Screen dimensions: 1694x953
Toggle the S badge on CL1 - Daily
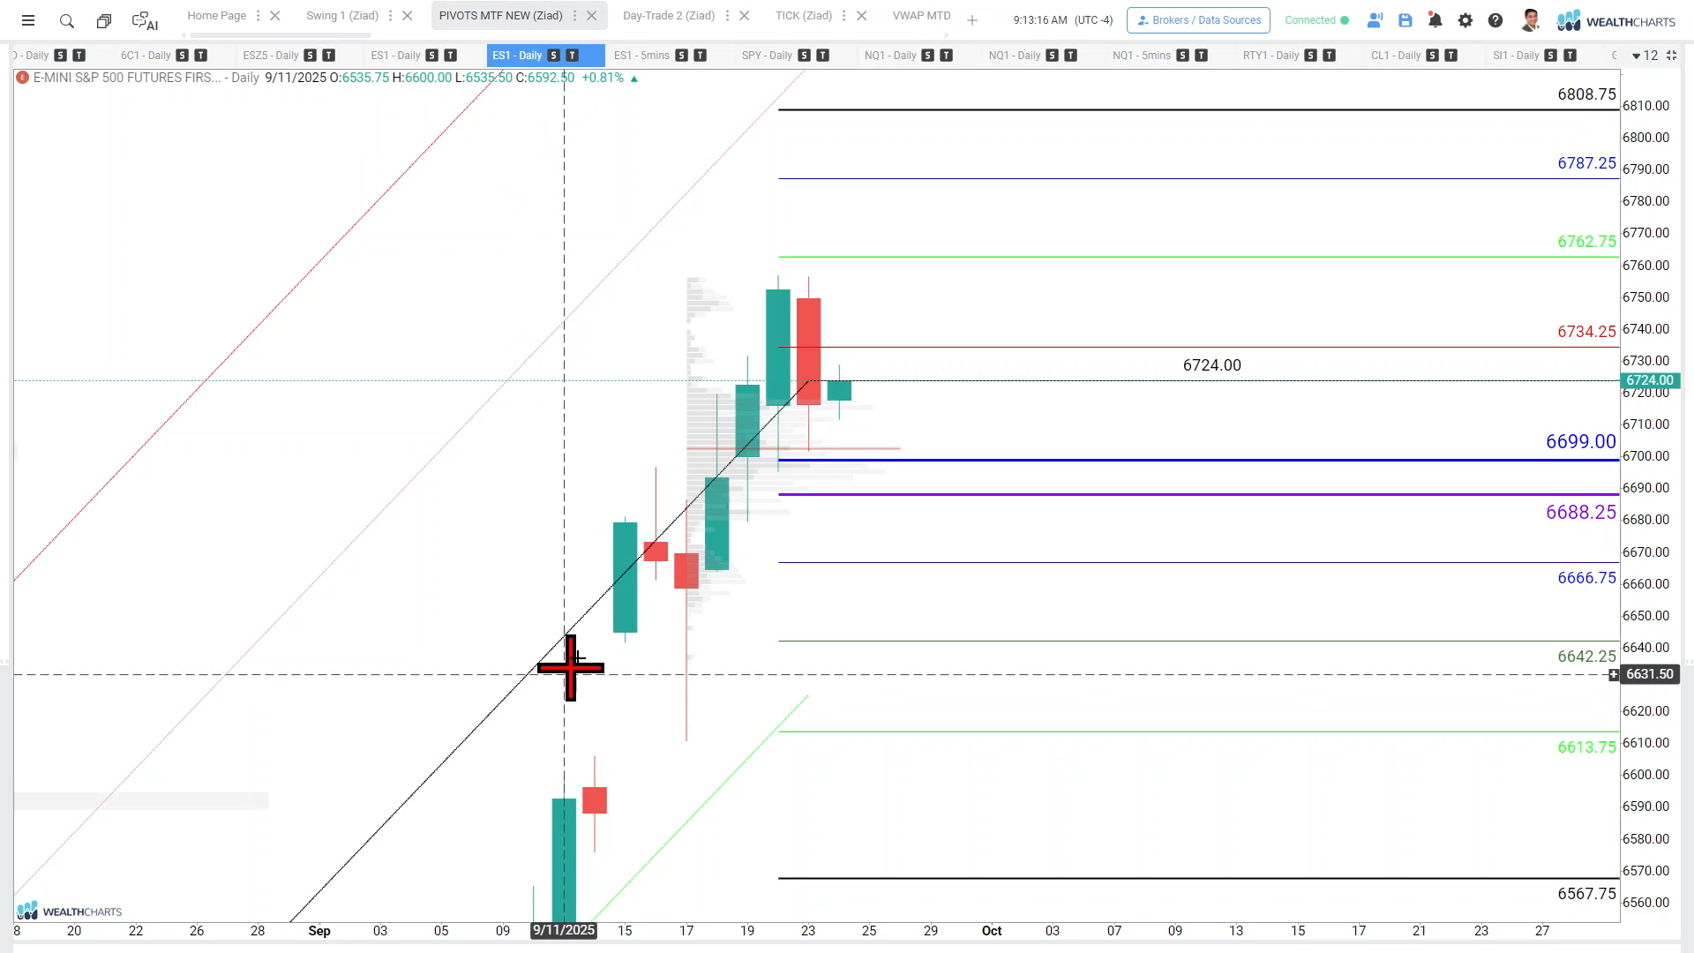(x=1433, y=56)
